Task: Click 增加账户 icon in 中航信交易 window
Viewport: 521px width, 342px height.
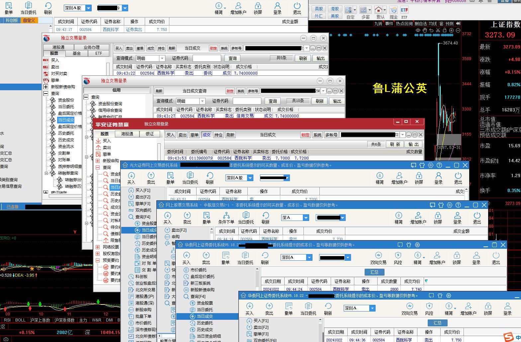Action: pos(418,218)
